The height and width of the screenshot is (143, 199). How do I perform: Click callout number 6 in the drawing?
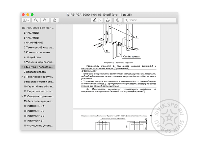137,37
